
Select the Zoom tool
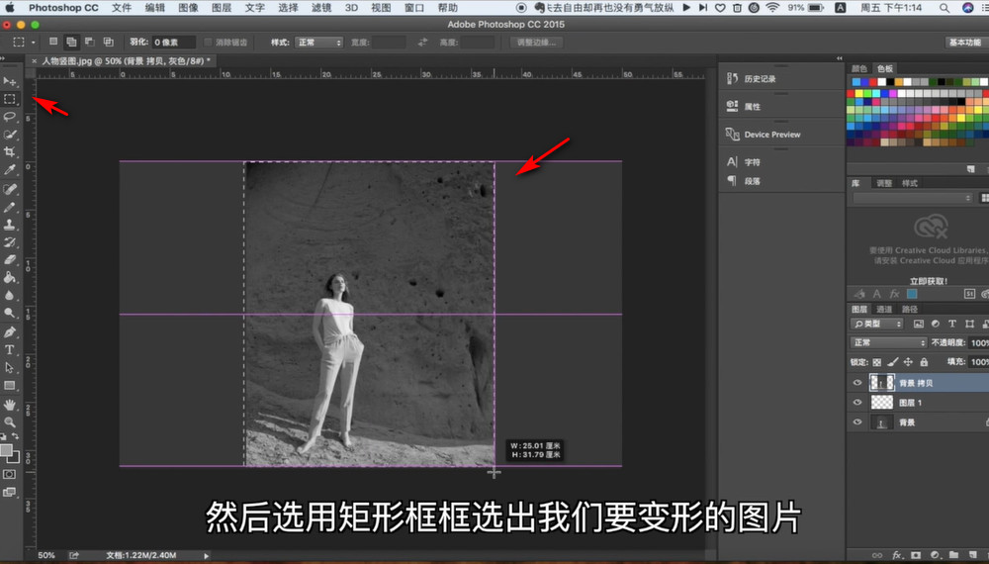pyautogui.click(x=10, y=423)
